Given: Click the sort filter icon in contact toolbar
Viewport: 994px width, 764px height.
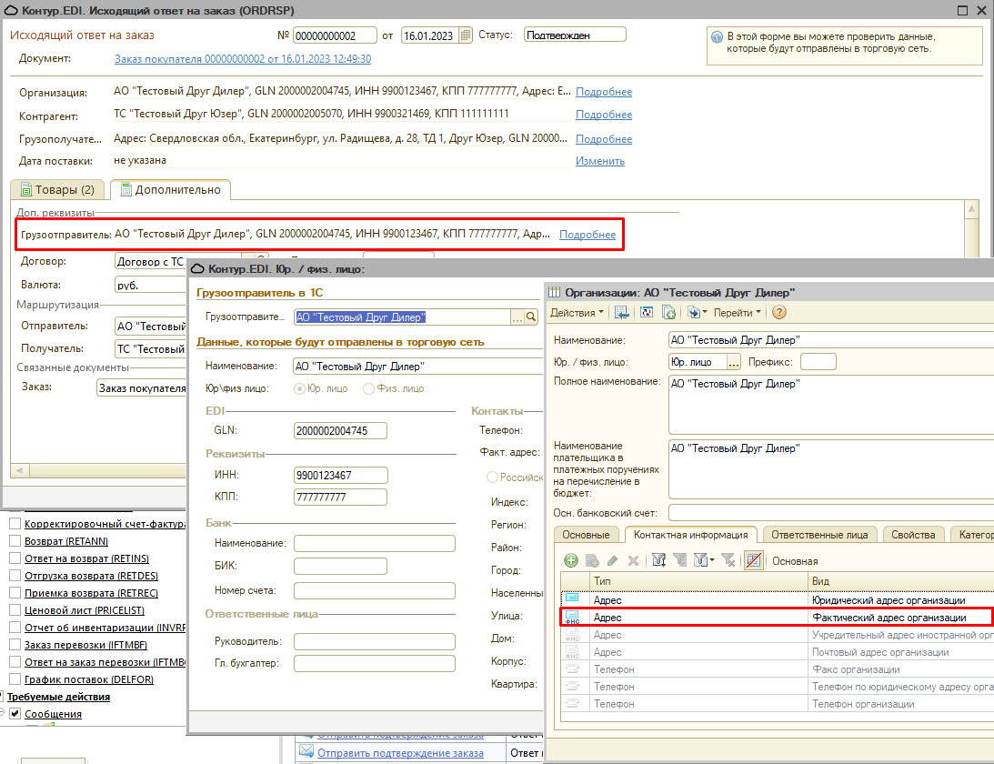Looking at the screenshot, I should 659,560.
